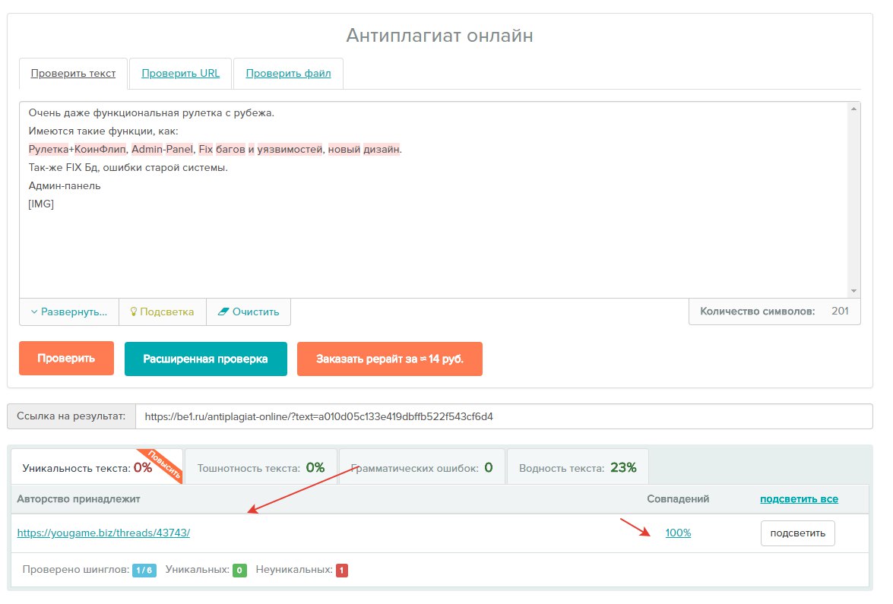Select the result link URL field

point(504,416)
